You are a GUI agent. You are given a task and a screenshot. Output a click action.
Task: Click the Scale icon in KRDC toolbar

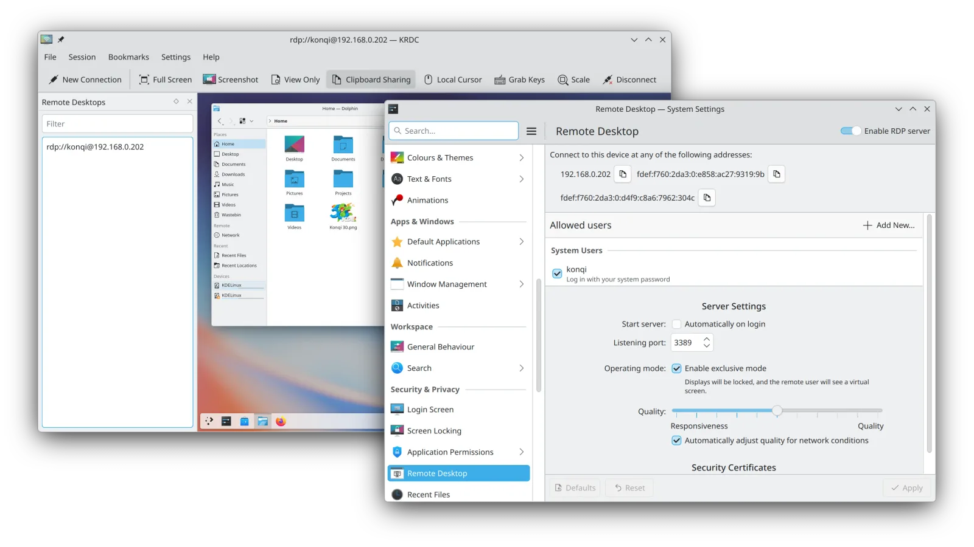(563, 80)
